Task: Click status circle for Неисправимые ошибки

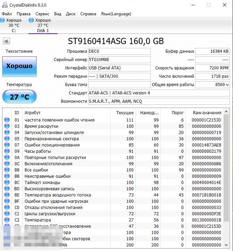Action: tap(7, 176)
